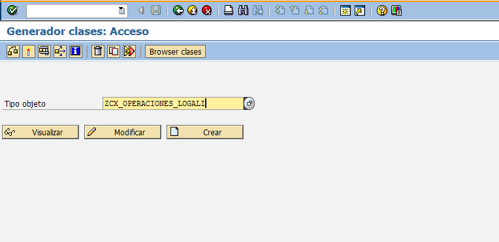This screenshot has width=499, height=242.
Task: Click the Next Page icon
Action: pyautogui.click(x=309, y=11)
